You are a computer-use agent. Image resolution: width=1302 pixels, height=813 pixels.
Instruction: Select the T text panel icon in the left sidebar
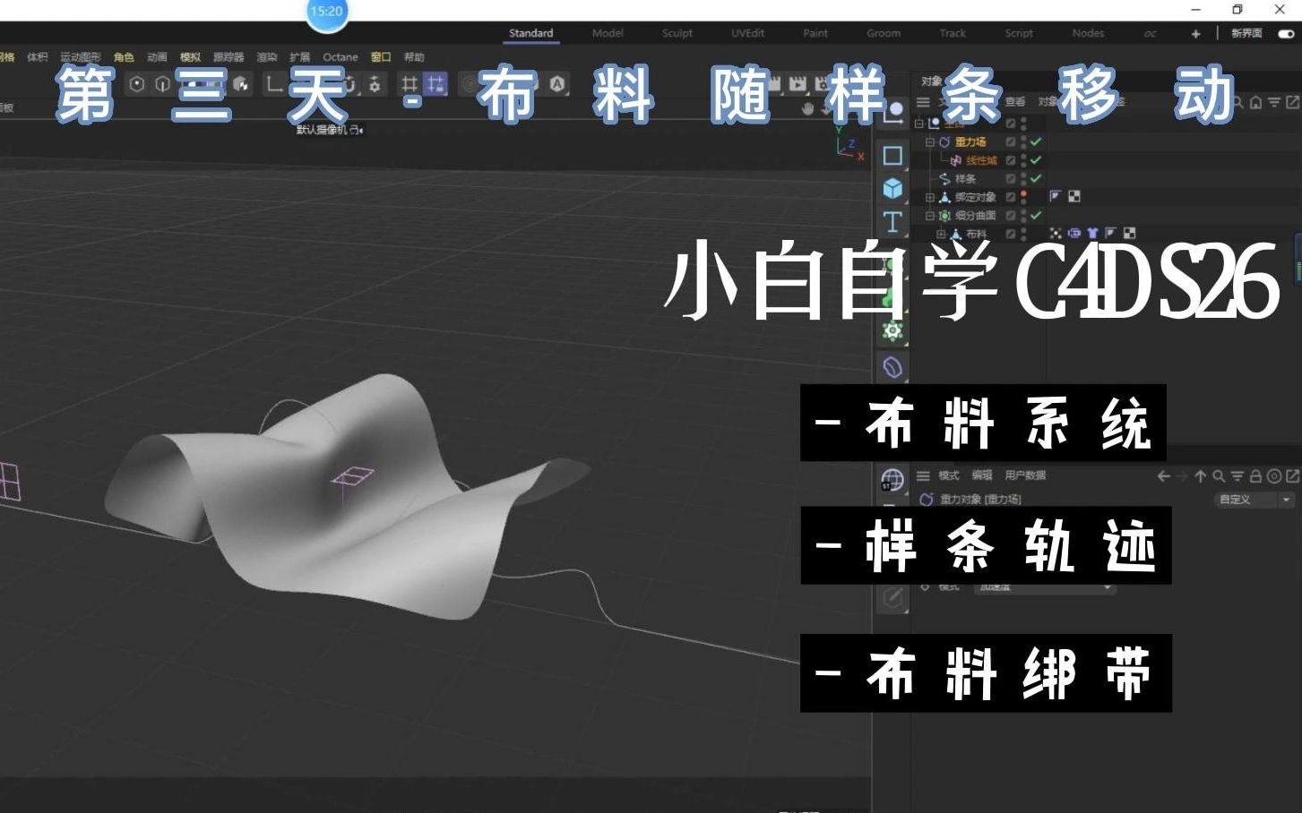click(892, 221)
